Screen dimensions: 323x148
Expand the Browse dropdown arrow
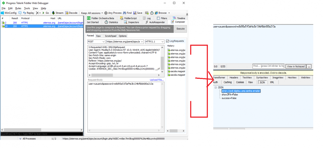(169, 13)
